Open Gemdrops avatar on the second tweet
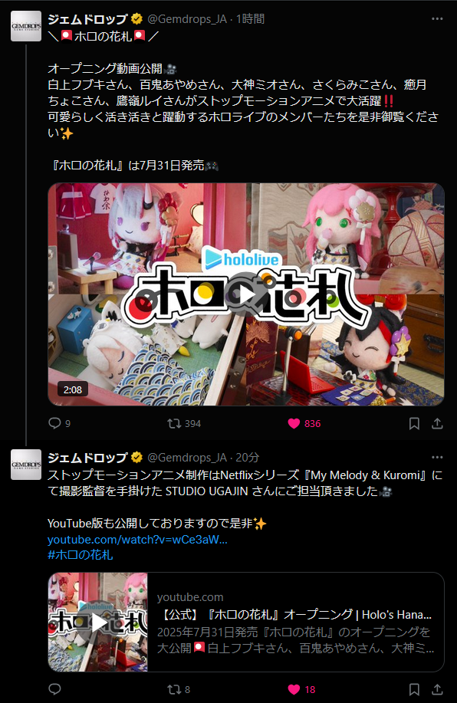 tap(26, 465)
